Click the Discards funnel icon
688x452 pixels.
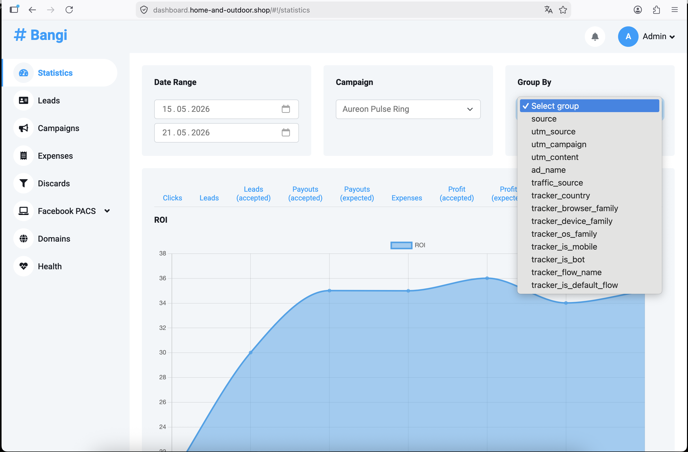[23, 183]
